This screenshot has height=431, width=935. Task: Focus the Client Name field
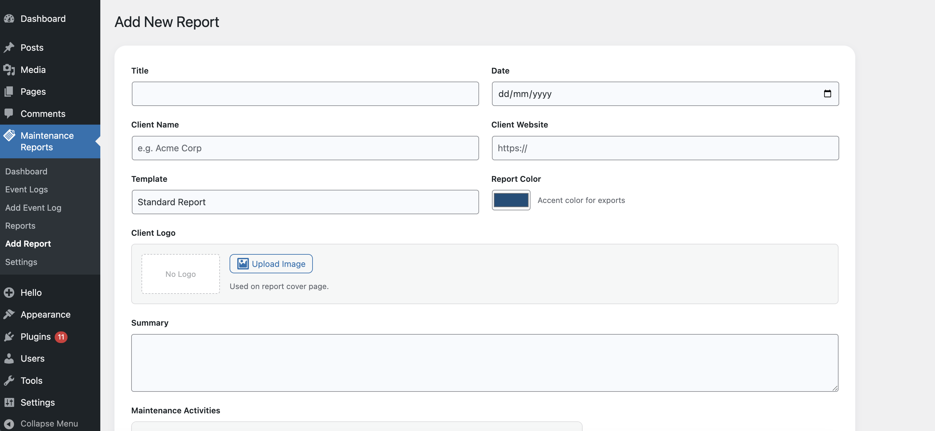pos(305,148)
